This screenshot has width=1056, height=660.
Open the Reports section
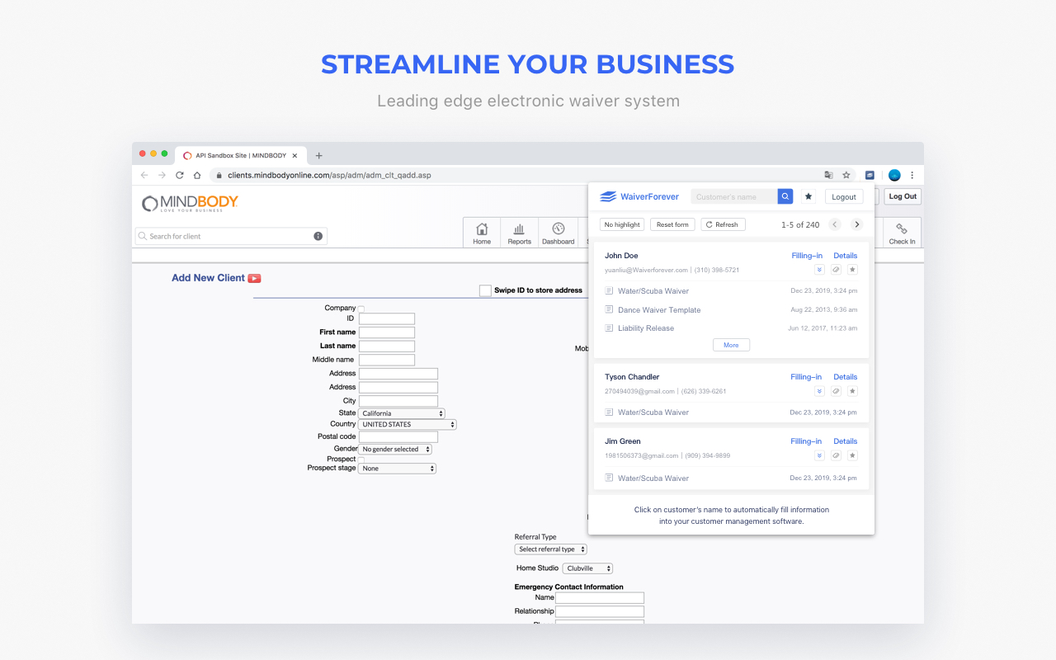[x=519, y=232]
